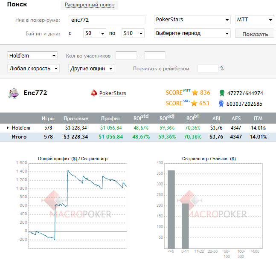Open the Другие опции dropdown
This screenshot has width=276, height=263.
[91, 69]
